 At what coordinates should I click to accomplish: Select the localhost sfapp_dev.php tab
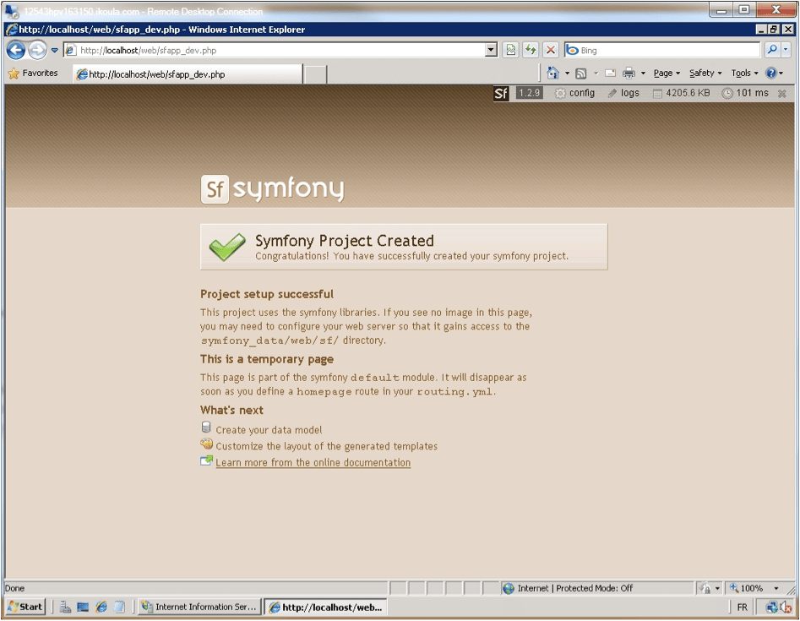pyautogui.click(x=188, y=74)
